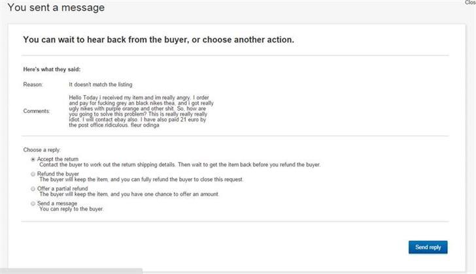
Task: Click the 'It doesn't match the listing' reason text
Action: point(101,84)
